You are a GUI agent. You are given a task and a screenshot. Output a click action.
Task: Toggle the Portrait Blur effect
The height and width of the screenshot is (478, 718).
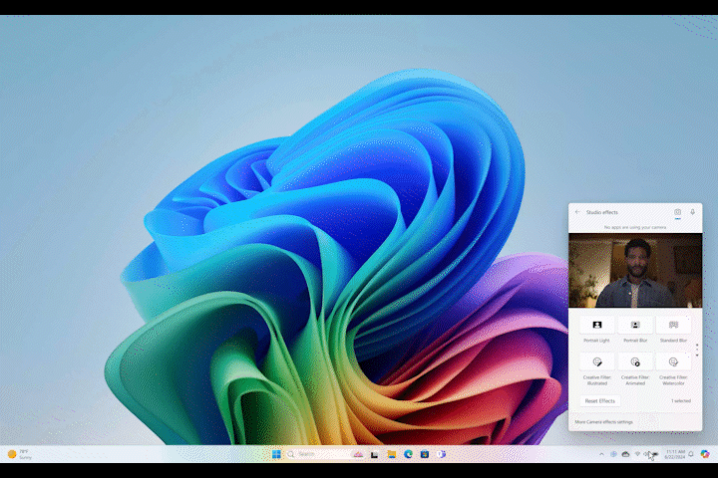[635, 326]
